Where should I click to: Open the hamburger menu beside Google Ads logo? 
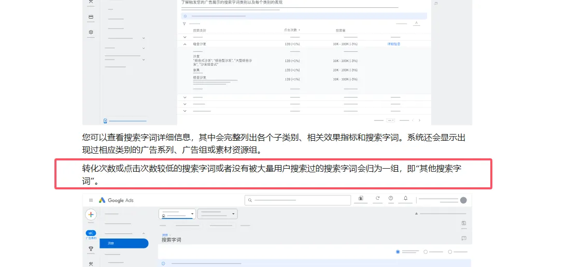tap(91, 200)
